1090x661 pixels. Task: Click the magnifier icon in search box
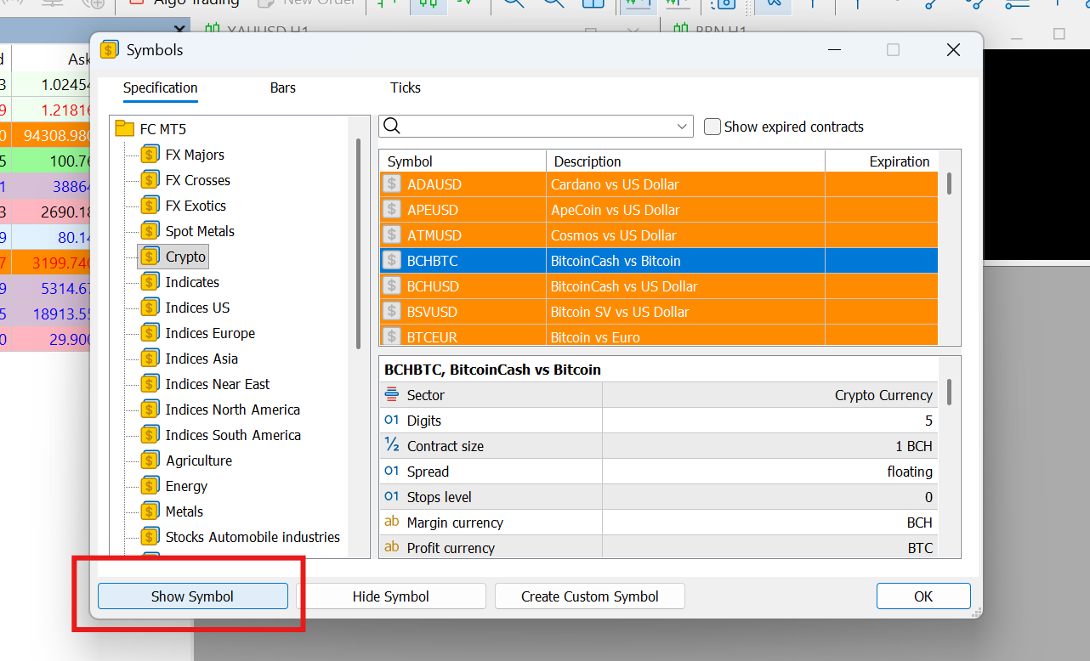(x=392, y=127)
